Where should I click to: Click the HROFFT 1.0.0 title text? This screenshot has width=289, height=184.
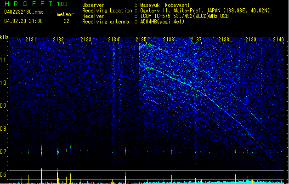(36, 4)
